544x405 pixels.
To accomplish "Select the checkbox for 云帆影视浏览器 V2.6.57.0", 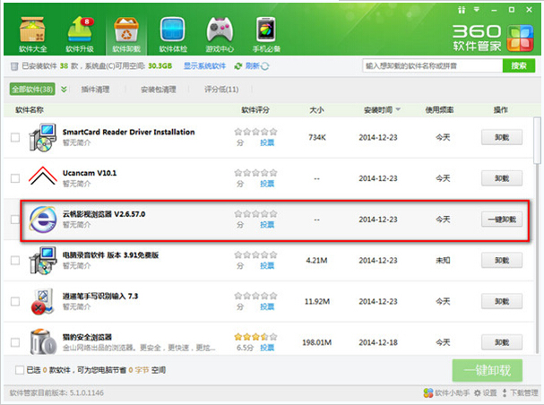I will point(15,220).
